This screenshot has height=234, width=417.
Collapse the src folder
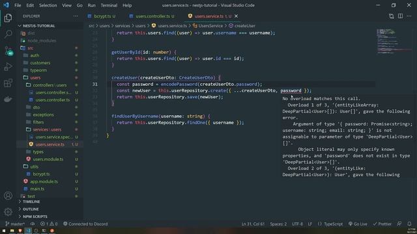click(31, 48)
